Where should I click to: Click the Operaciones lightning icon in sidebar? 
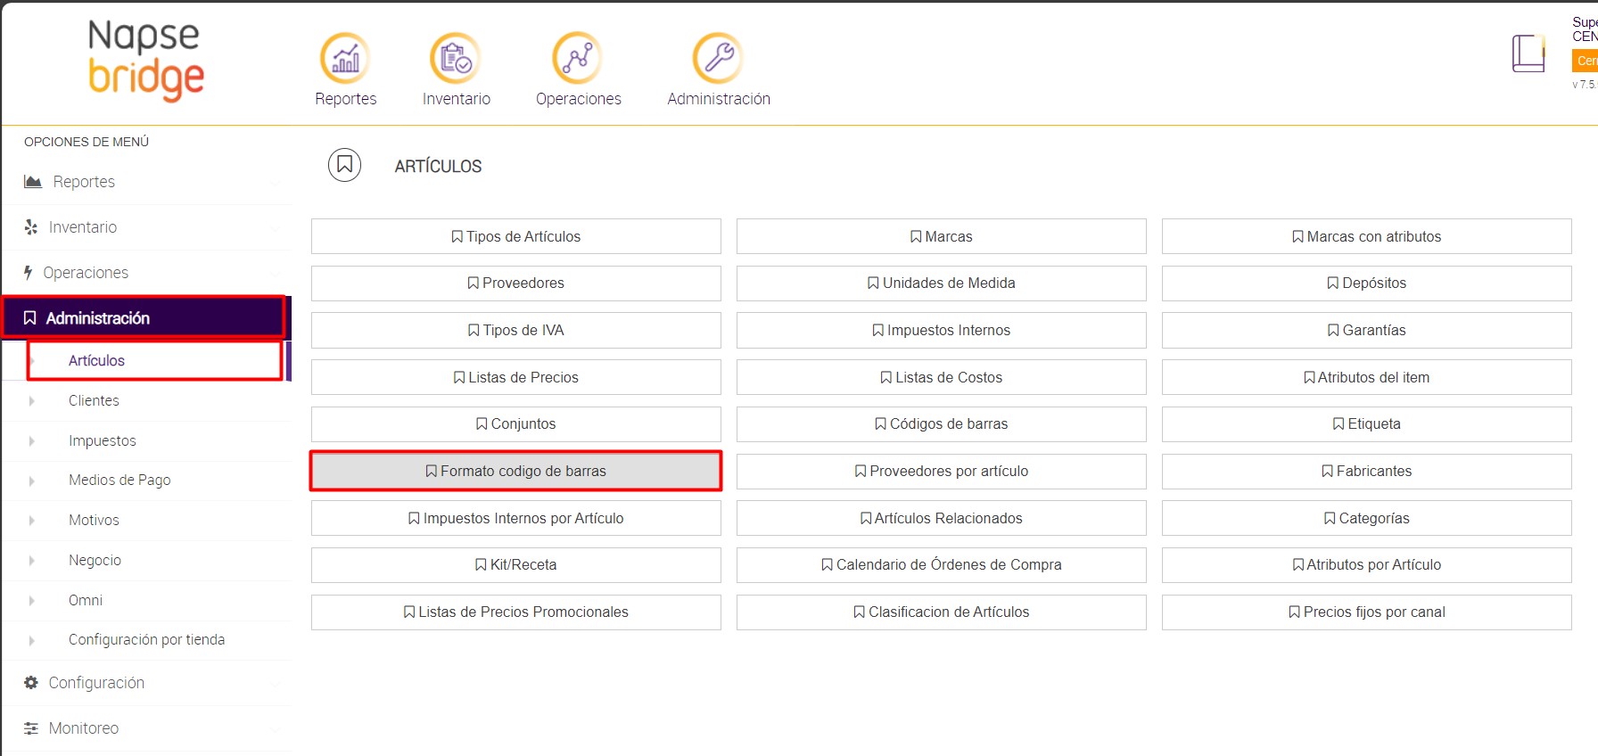pyautogui.click(x=29, y=273)
